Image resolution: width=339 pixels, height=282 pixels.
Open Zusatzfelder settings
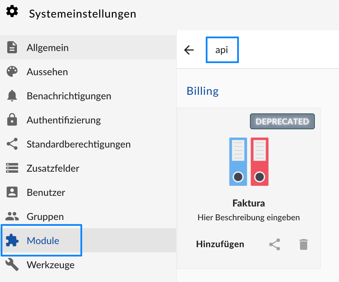click(53, 168)
